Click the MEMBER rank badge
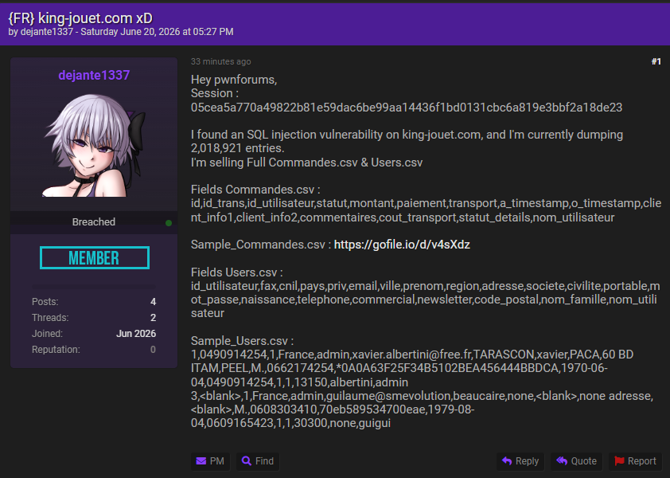The width and height of the screenshot is (670, 478). pyautogui.click(x=95, y=257)
